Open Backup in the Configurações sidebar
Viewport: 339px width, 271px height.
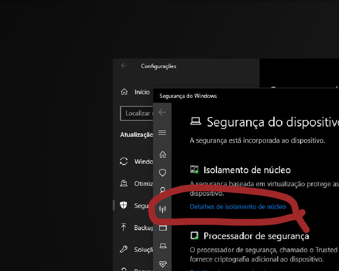click(136, 228)
